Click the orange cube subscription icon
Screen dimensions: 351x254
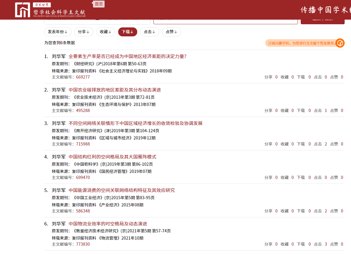[340, 43]
